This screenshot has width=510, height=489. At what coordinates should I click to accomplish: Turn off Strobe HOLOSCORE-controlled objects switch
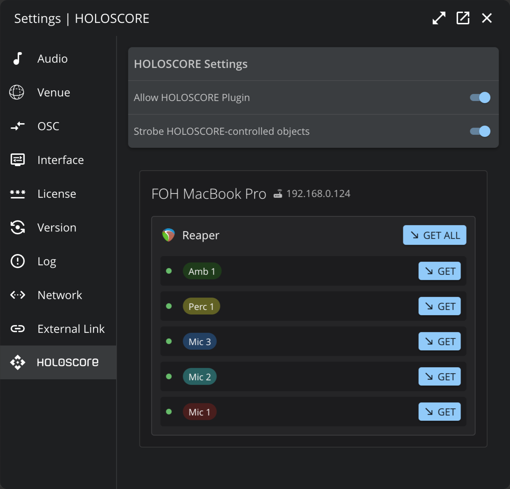[480, 131]
